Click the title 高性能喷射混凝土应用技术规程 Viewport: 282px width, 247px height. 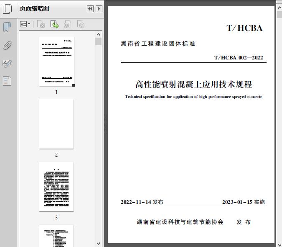(194, 84)
